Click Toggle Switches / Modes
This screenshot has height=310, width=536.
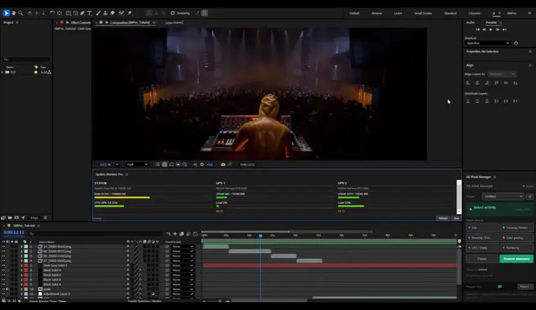coord(145,301)
